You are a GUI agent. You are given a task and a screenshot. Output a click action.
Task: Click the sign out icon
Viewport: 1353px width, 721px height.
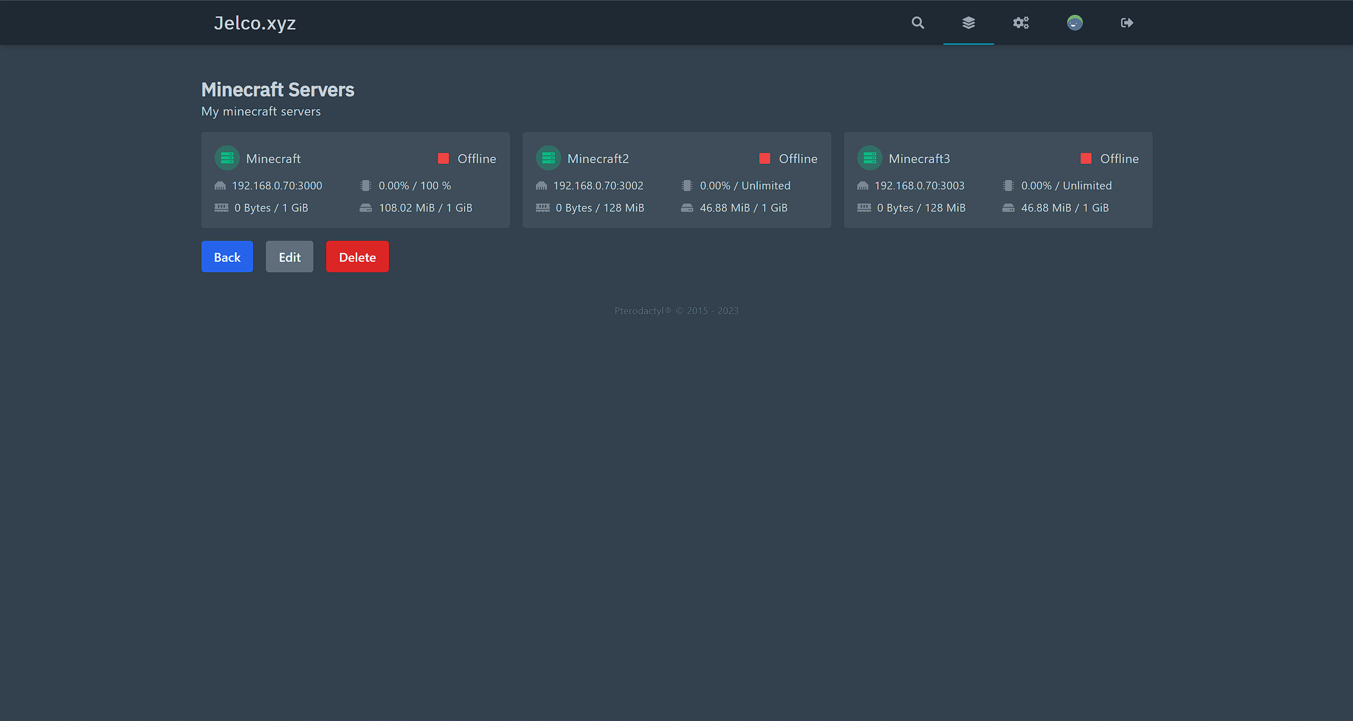(1127, 23)
